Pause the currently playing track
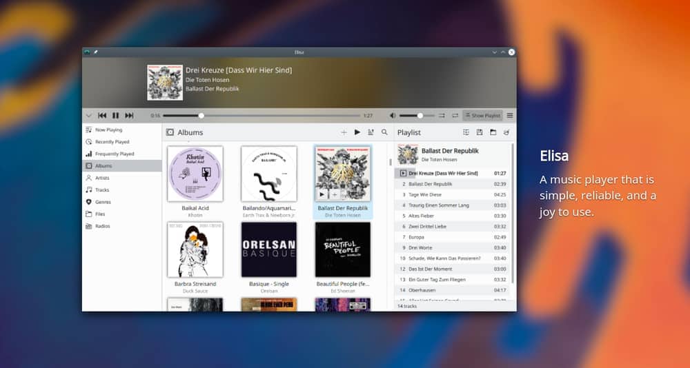The width and height of the screenshot is (690, 368). 116,116
